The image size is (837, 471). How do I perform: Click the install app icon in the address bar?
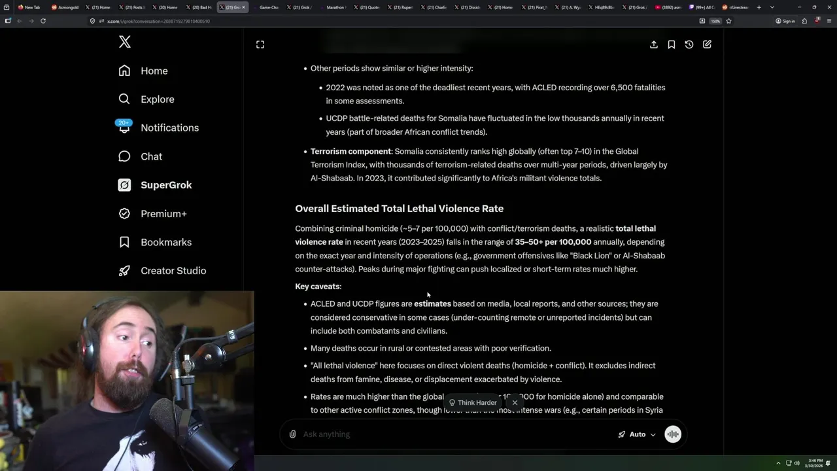point(702,21)
